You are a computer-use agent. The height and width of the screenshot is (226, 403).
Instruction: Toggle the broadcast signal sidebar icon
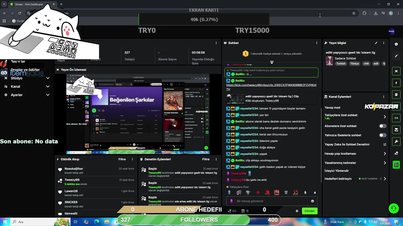coord(396,118)
